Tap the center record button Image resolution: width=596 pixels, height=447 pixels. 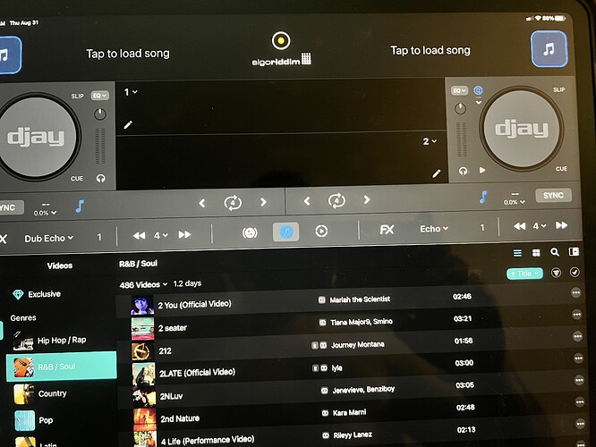[281, 40]
